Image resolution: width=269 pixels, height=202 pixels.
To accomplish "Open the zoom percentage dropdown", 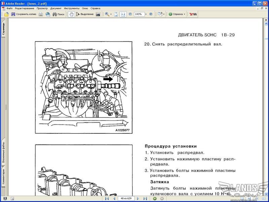I will (x=146, y=14).
